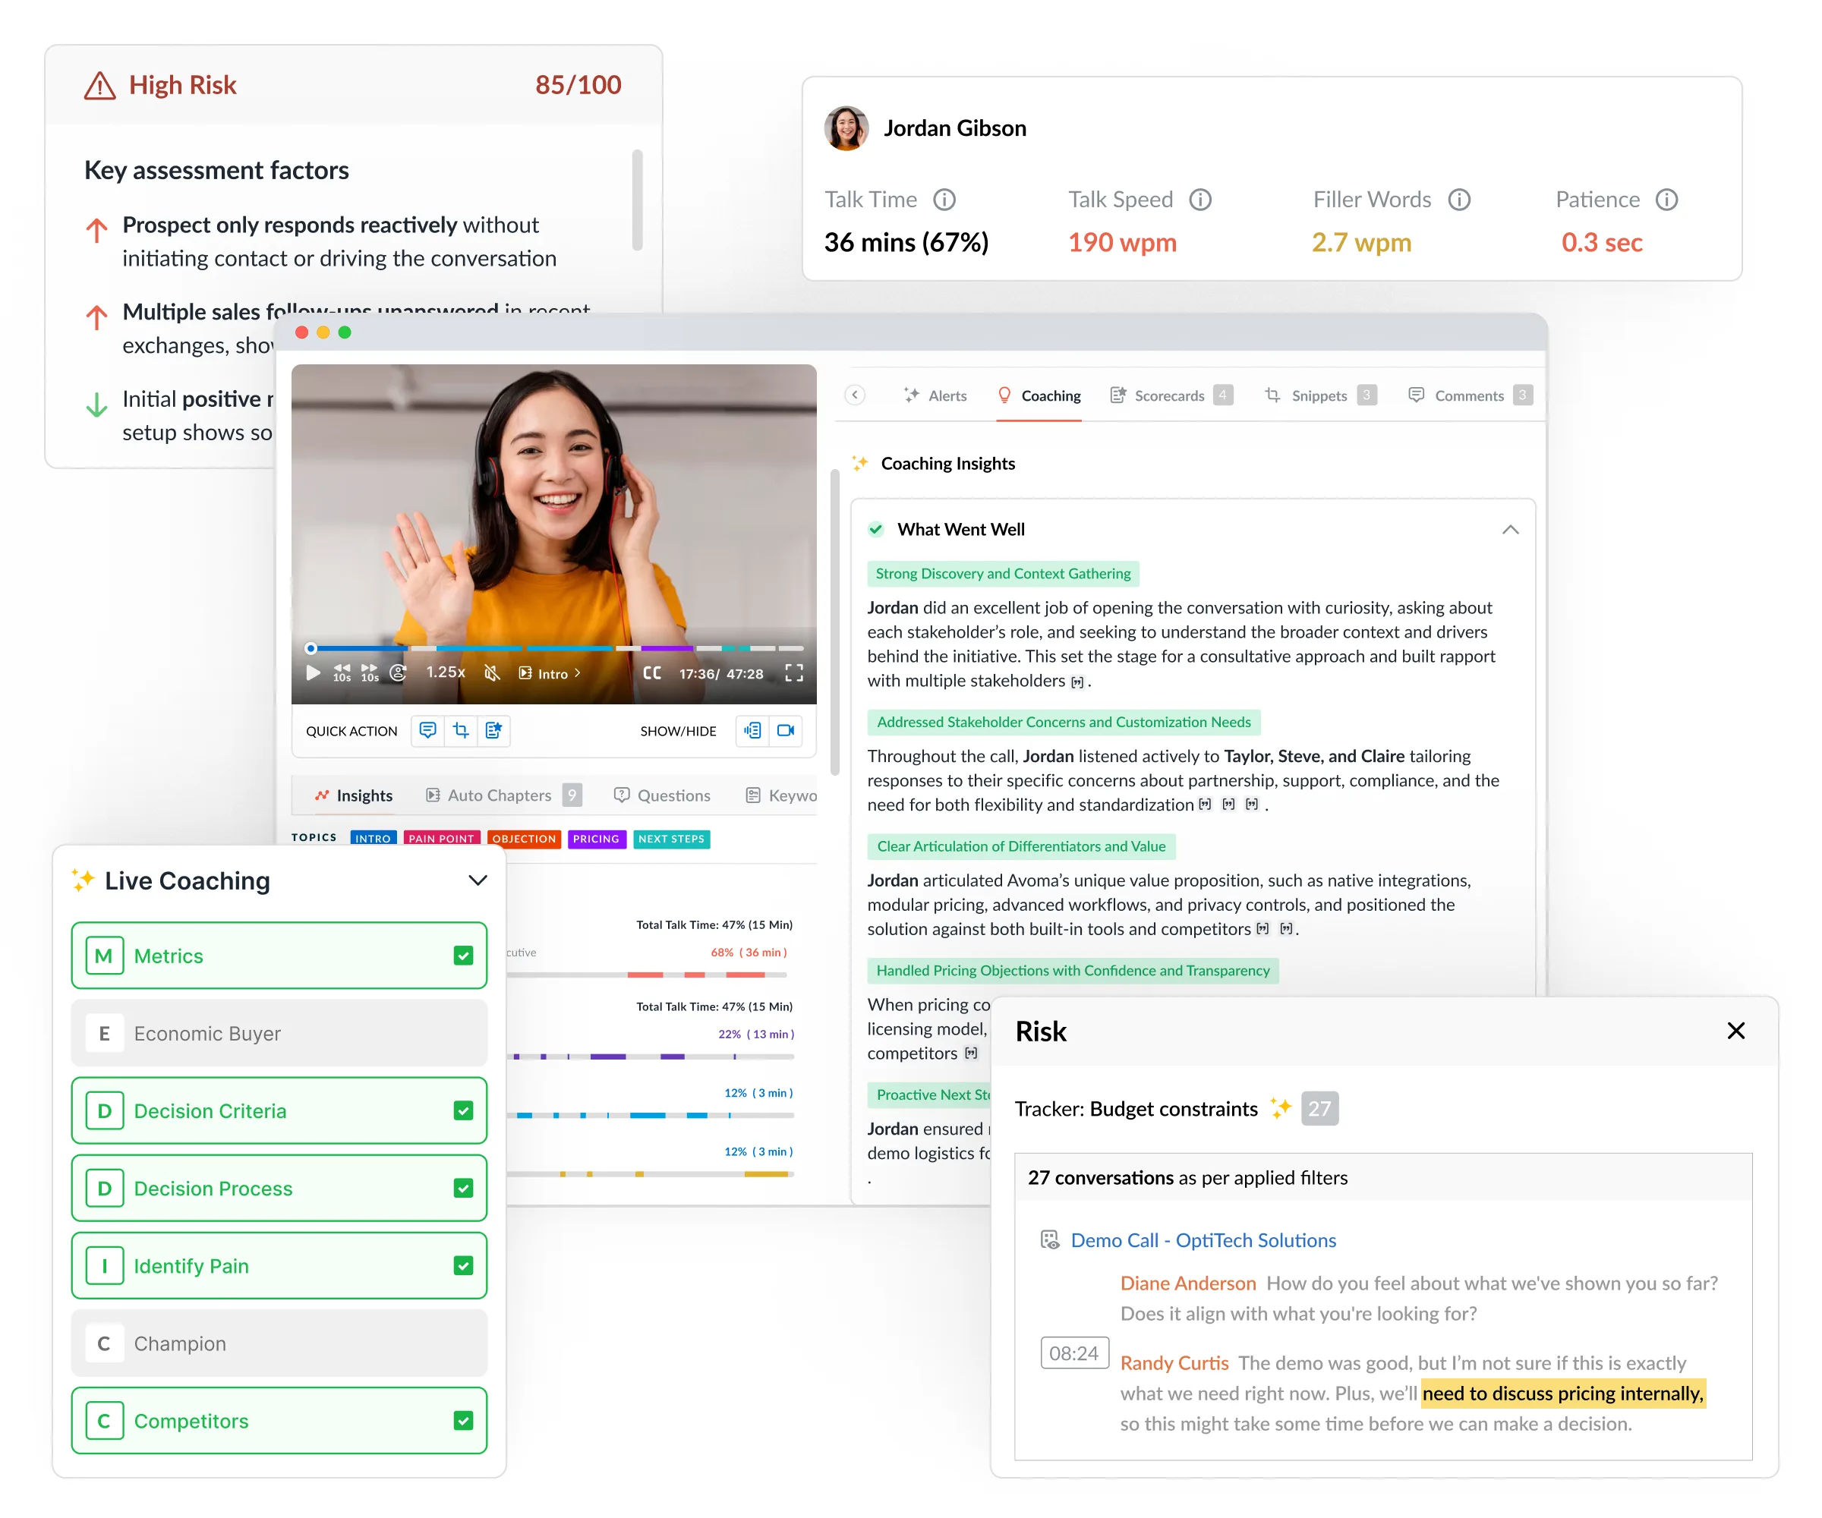This screenshot has height=1518, width=1822.
Task: Change playback speed from 1.25x
Action: (x=444, y=672)
